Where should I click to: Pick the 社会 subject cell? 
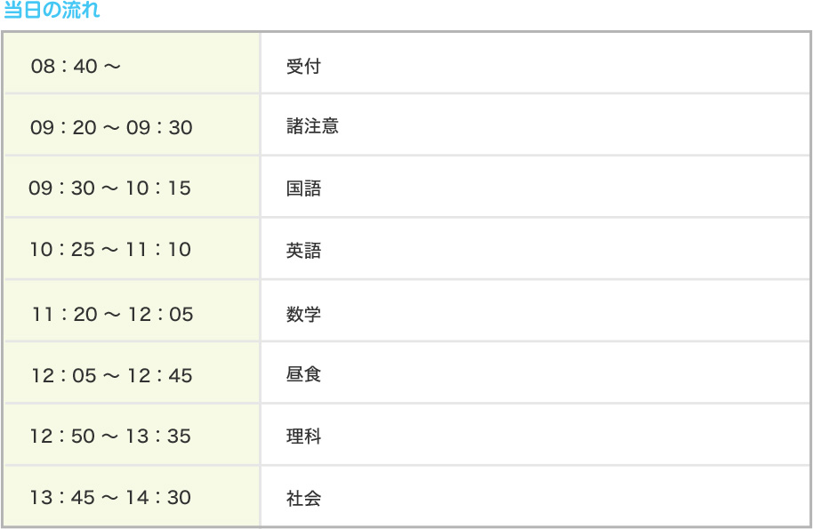point(303,498)
